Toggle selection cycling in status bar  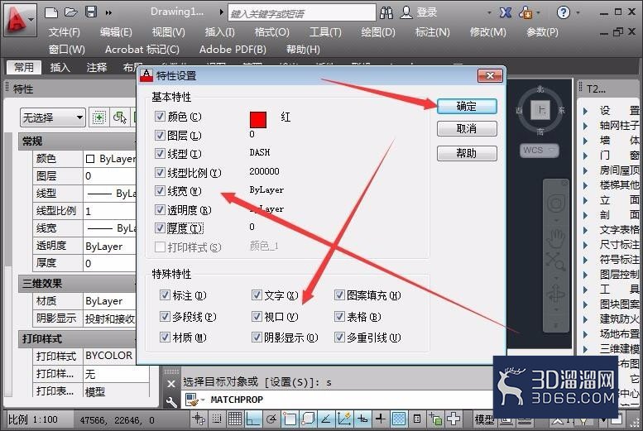point(435,419)
